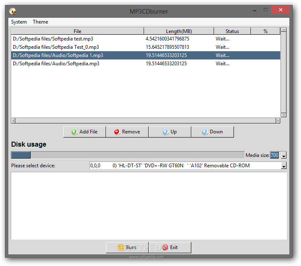Click the file list's horizontal scrollbar track
Viewport: 301px width, 266px height.
tap(145, 121)
